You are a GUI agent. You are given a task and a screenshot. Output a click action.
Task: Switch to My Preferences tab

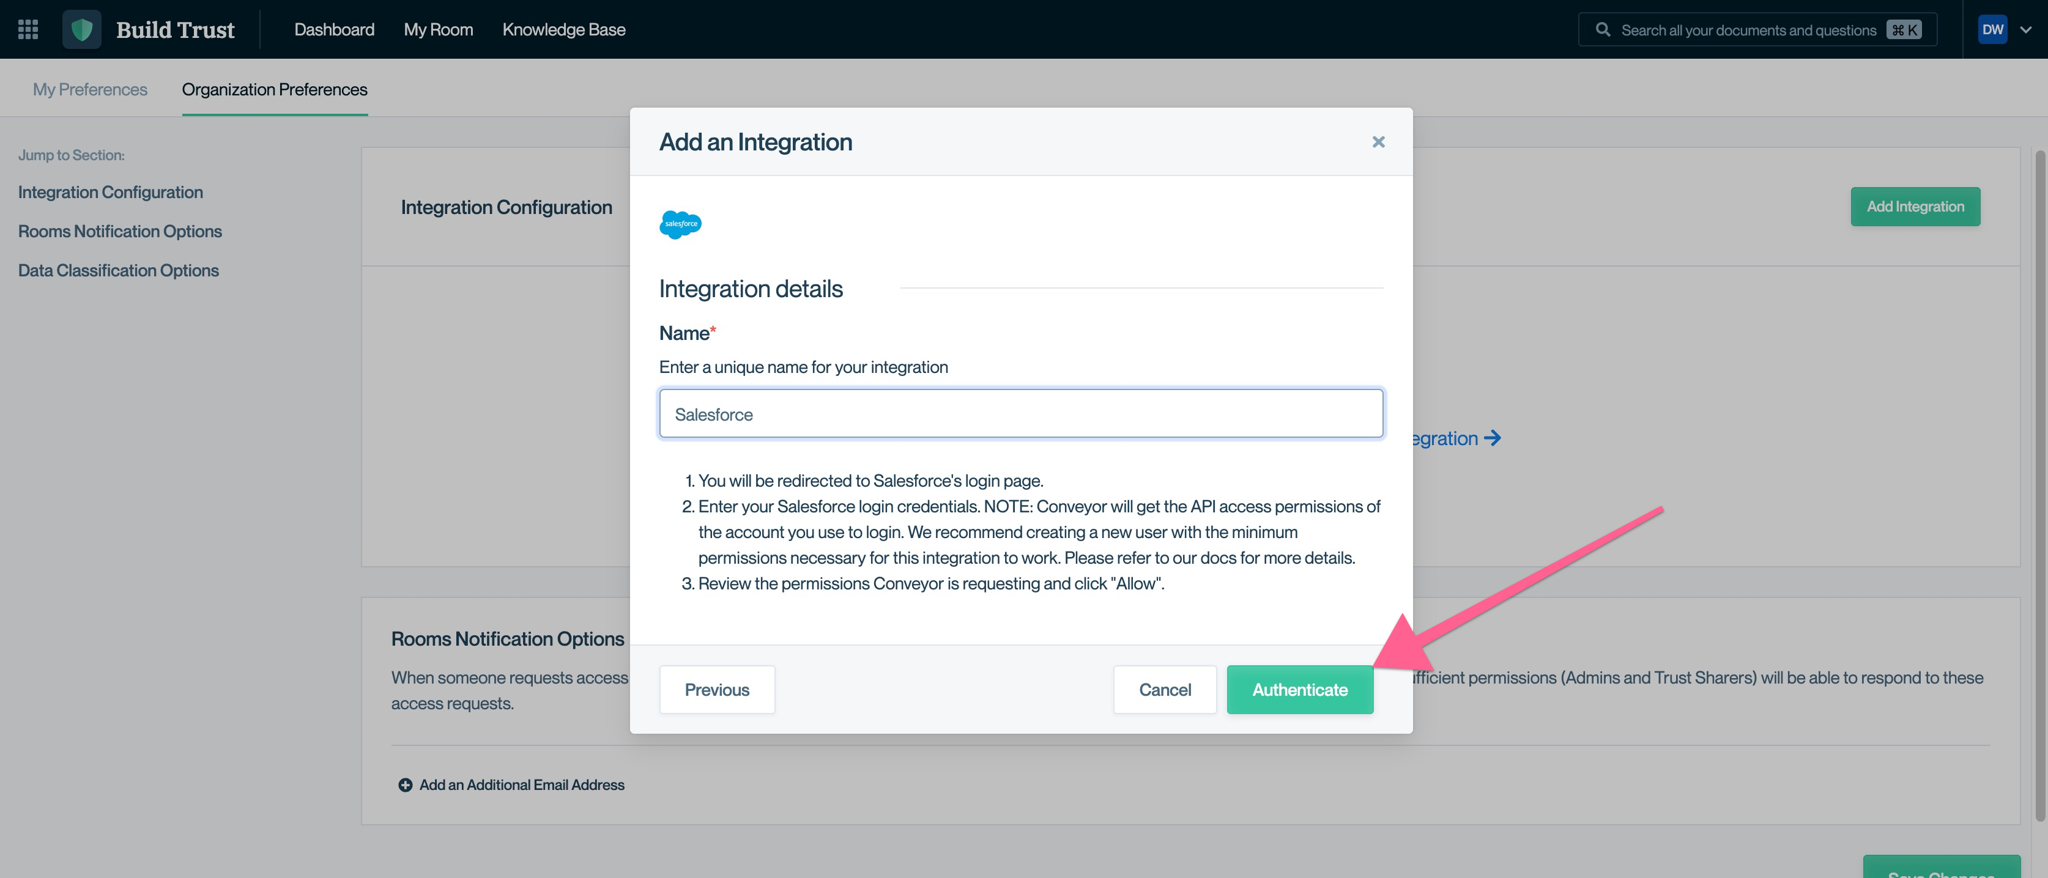pyautogui.click(x=90, y=89)
